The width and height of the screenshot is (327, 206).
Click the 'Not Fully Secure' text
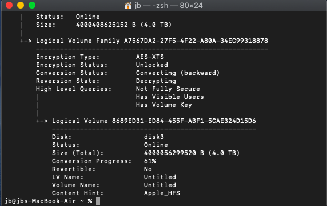tap(168, 89)
